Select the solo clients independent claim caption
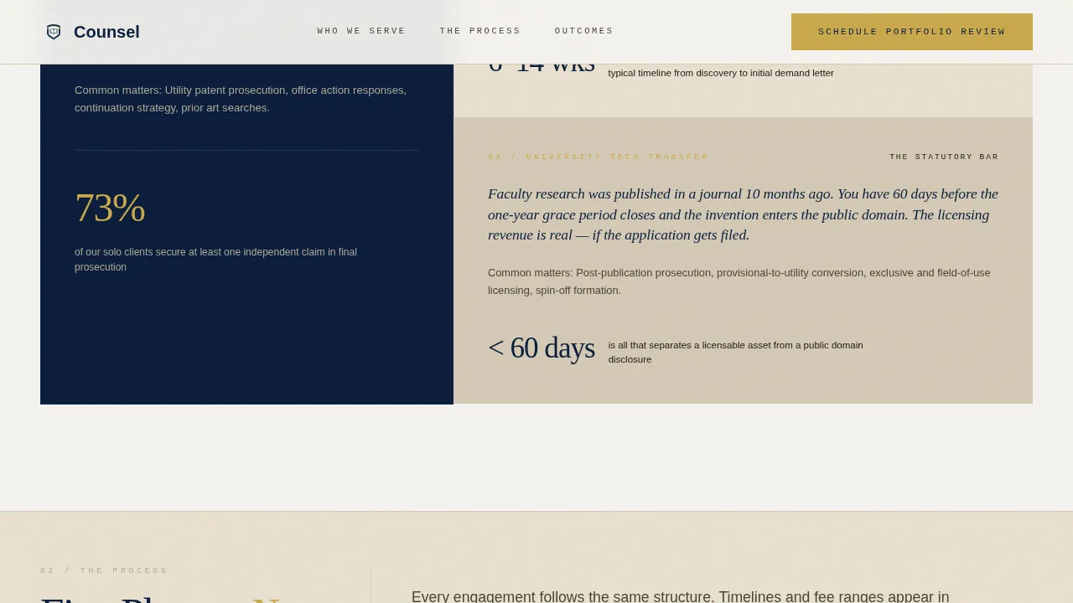Screen dimensions: 1073x603 coord(215,260)
